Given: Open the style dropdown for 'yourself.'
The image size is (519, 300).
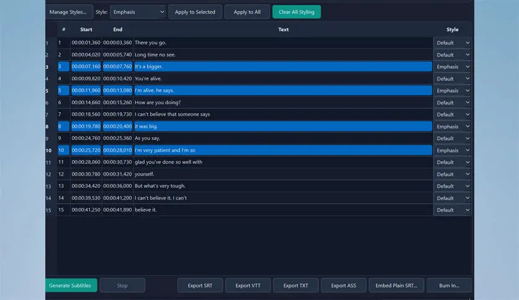Looking at the screenshot, I should pyautogui.click(x=453, y=174).
